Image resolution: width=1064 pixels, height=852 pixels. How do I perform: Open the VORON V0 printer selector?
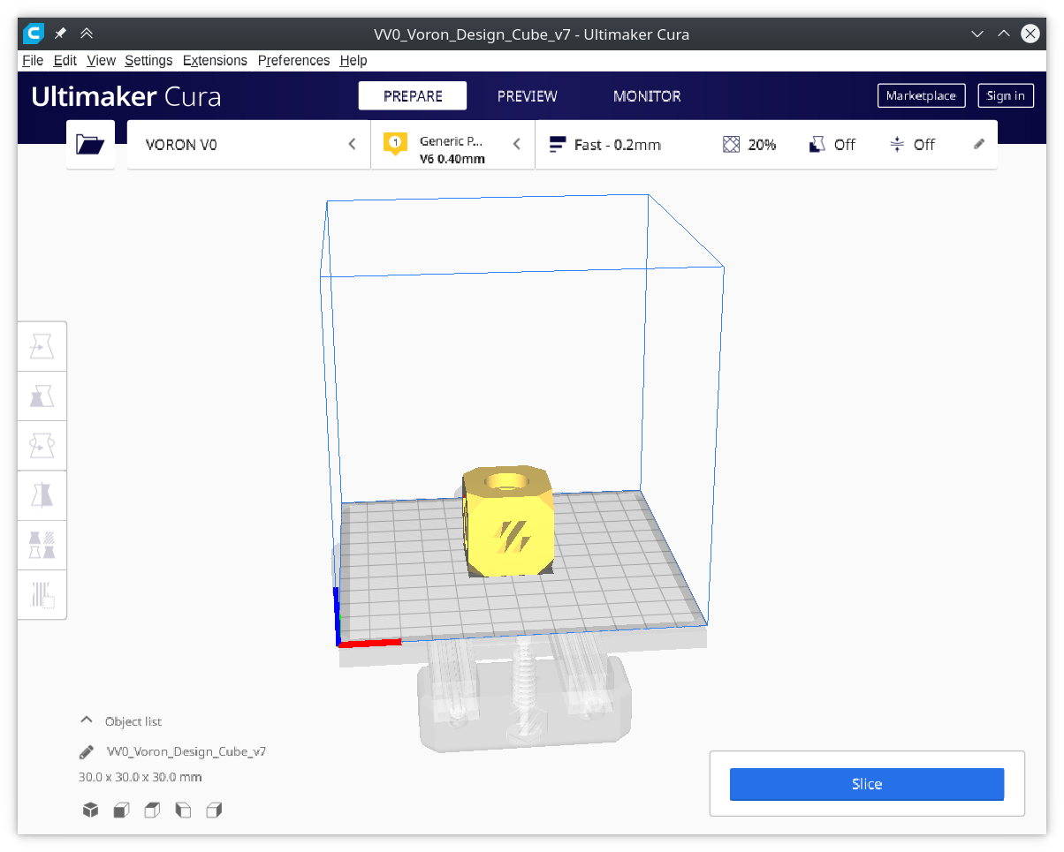click(x=247, y=143)
